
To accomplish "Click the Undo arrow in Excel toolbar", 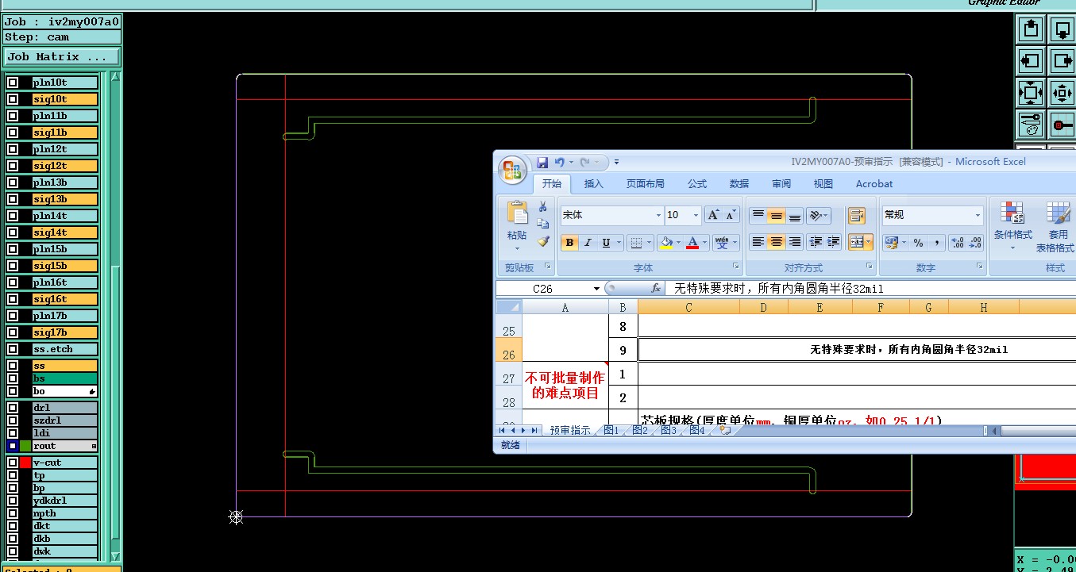I will pyautogui.click(x=560, y=162).
